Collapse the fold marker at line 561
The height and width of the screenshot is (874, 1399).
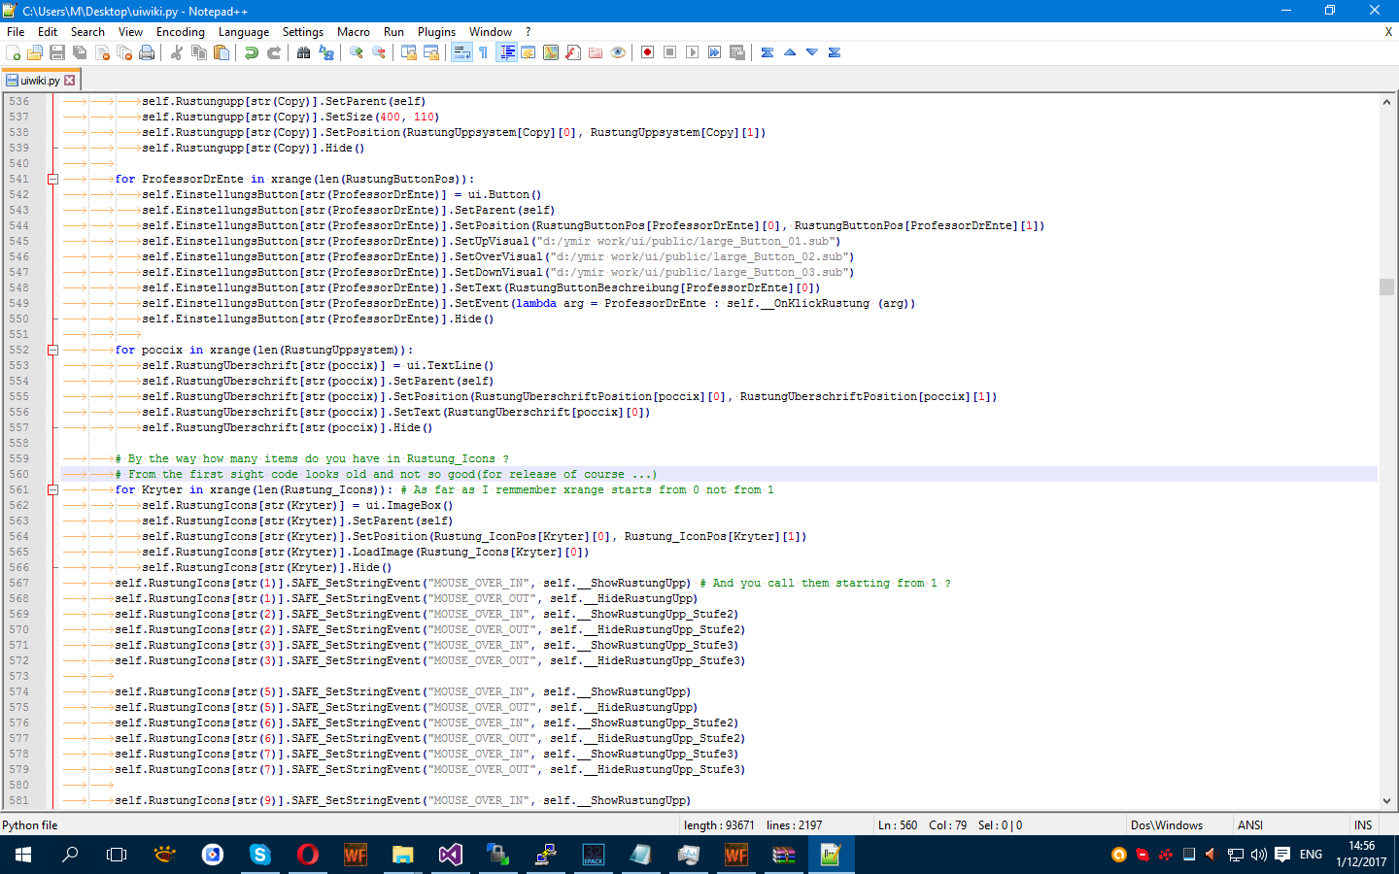pos(52,489)
